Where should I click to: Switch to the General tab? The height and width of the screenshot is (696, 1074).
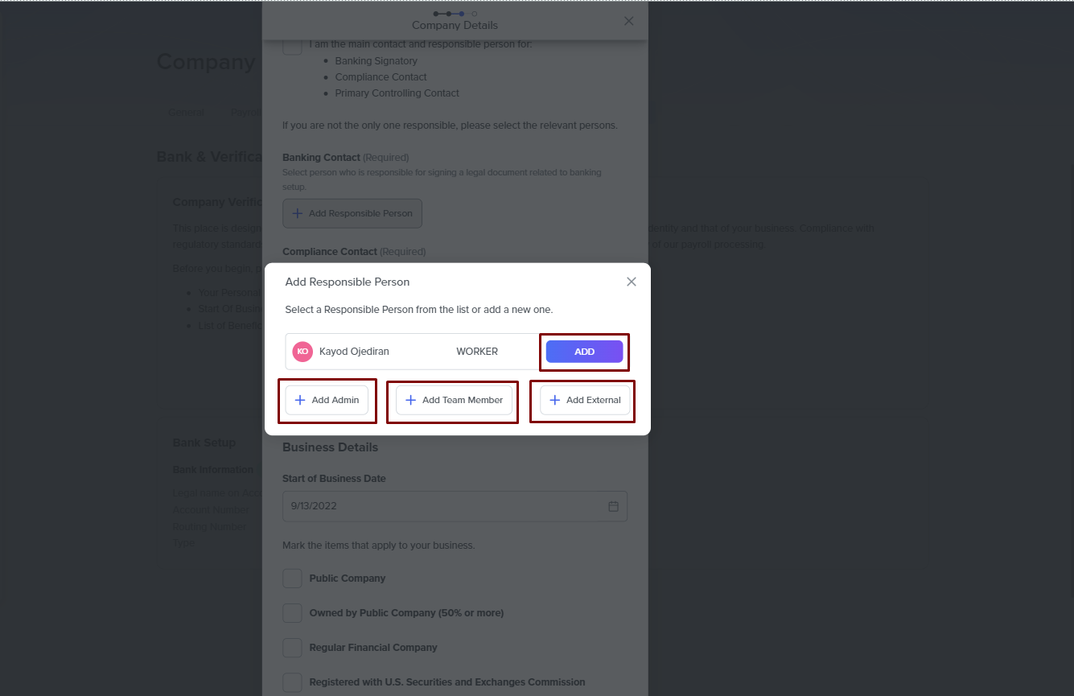click(x=186, y=112)
